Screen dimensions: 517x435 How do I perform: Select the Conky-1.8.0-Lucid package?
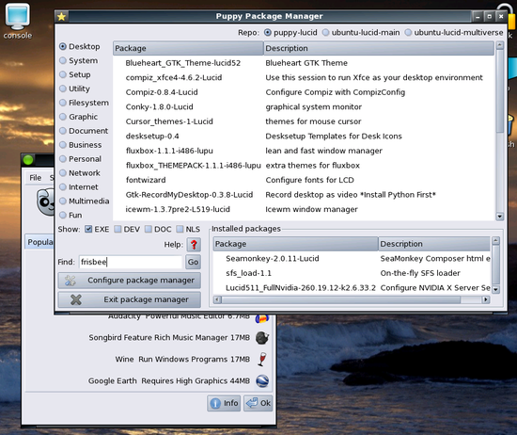(304, 107)
